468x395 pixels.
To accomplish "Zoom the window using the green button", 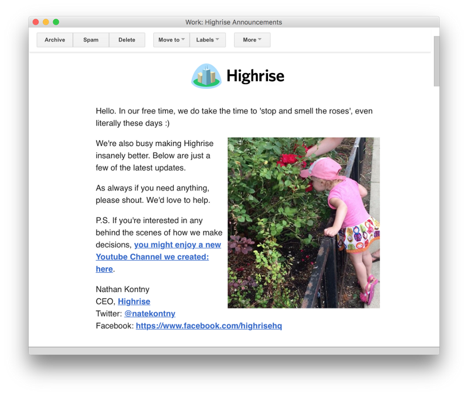I will (56, 22).
